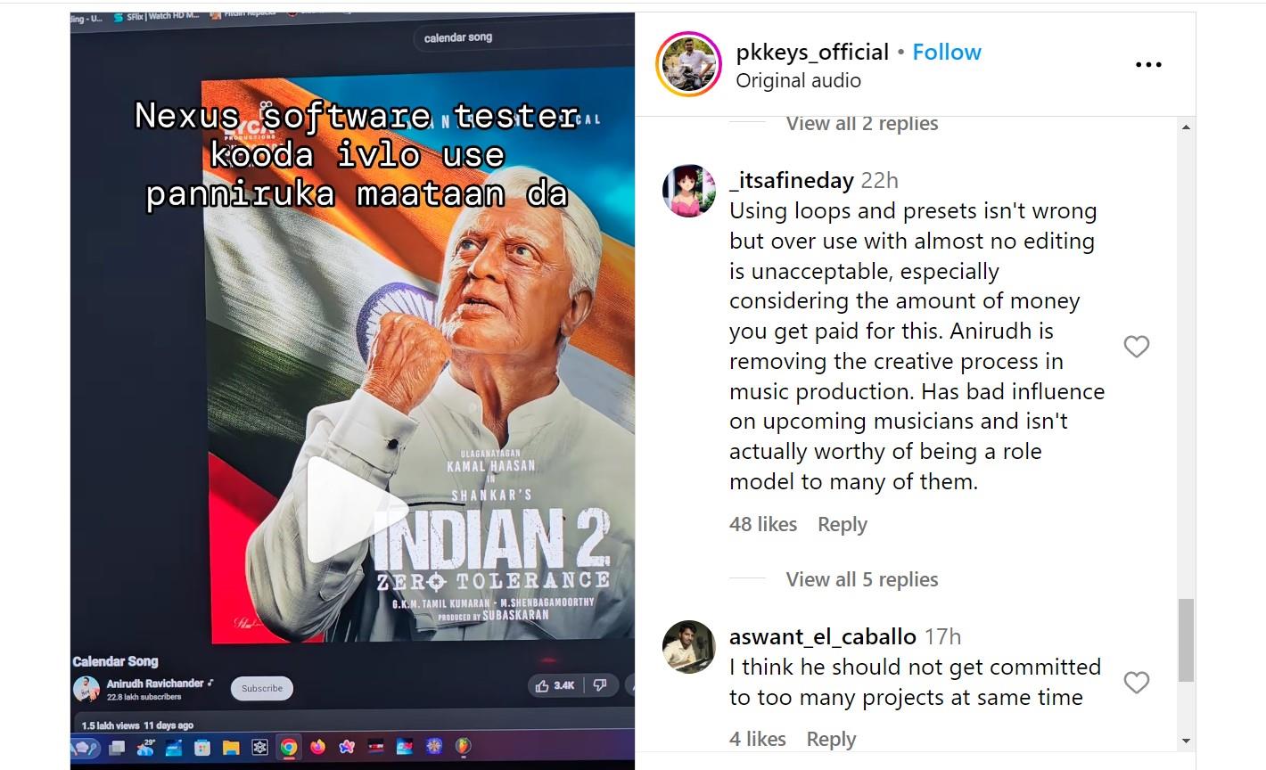Screen dimensions: 1266x770
Task: View the 48 likes list
Action: coord(763,524)
